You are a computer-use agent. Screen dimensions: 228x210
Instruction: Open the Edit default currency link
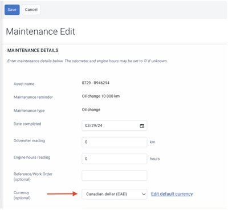[x=172, y=194]
